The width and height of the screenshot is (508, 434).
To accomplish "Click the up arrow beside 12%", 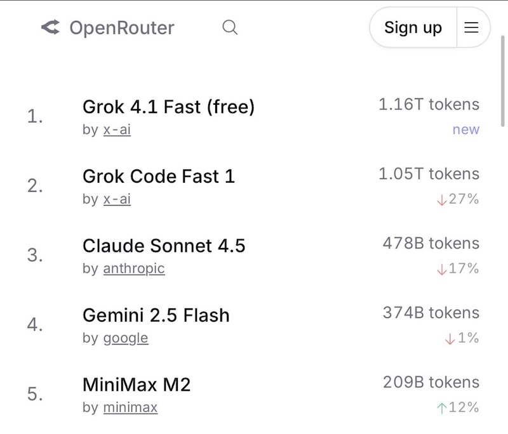I will click(441, 408).
